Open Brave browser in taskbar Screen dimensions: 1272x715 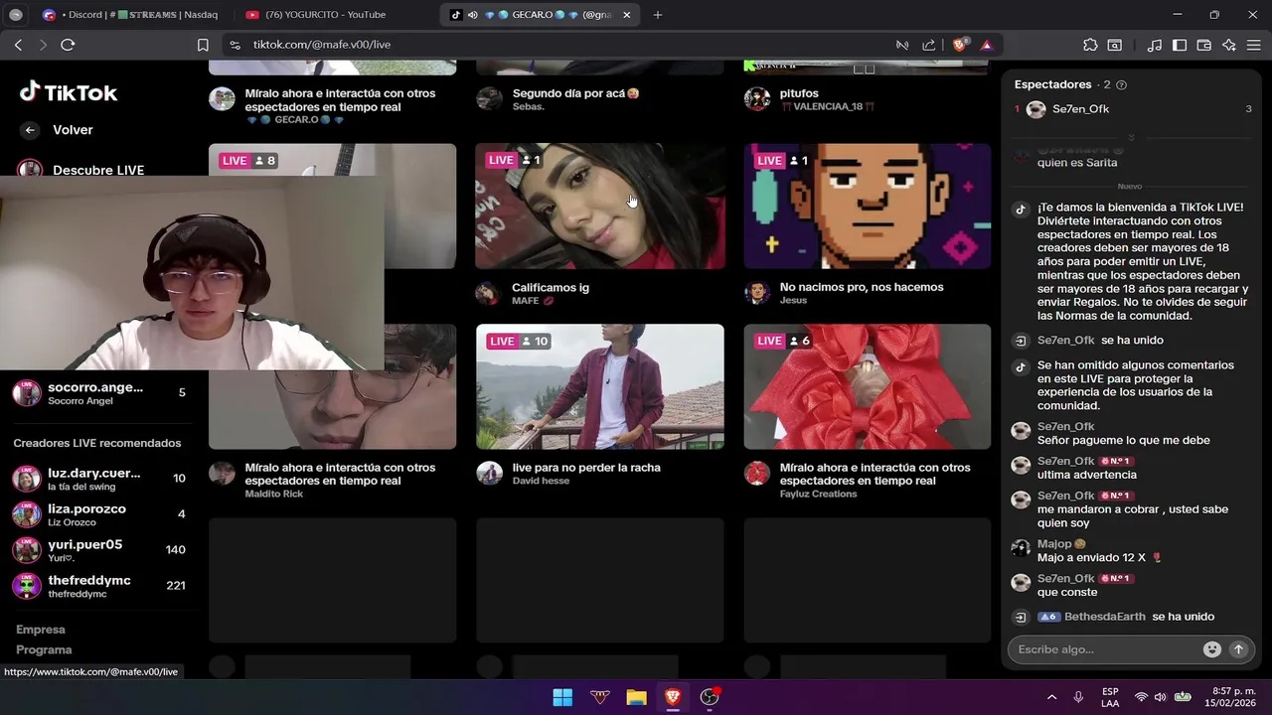click(x=673, y=697)
